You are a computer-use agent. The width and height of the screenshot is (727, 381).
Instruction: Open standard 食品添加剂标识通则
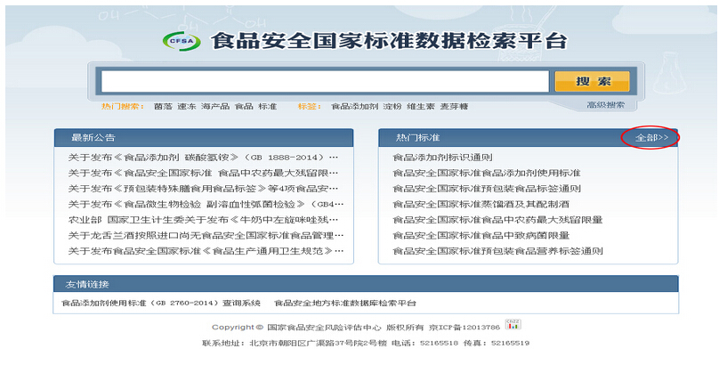[x=442, y=158]
